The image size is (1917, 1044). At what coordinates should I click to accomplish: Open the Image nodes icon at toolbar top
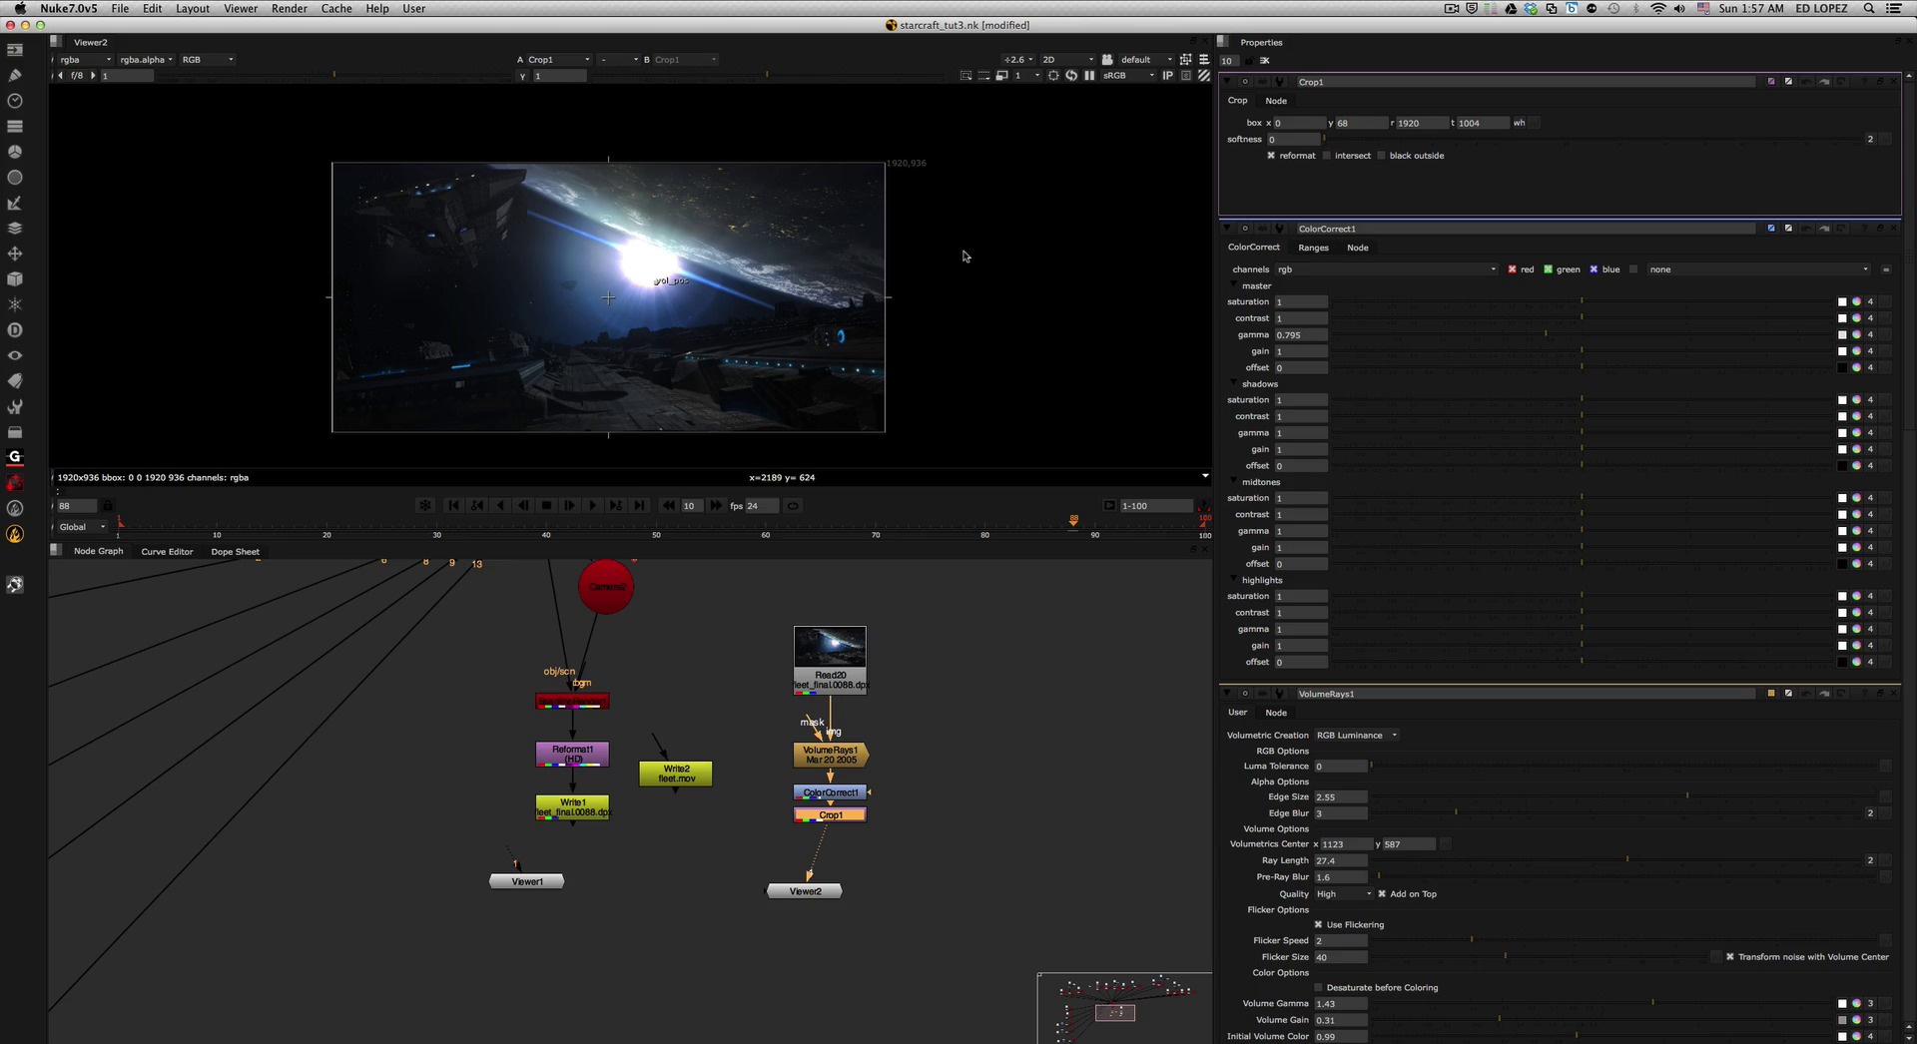15,50
